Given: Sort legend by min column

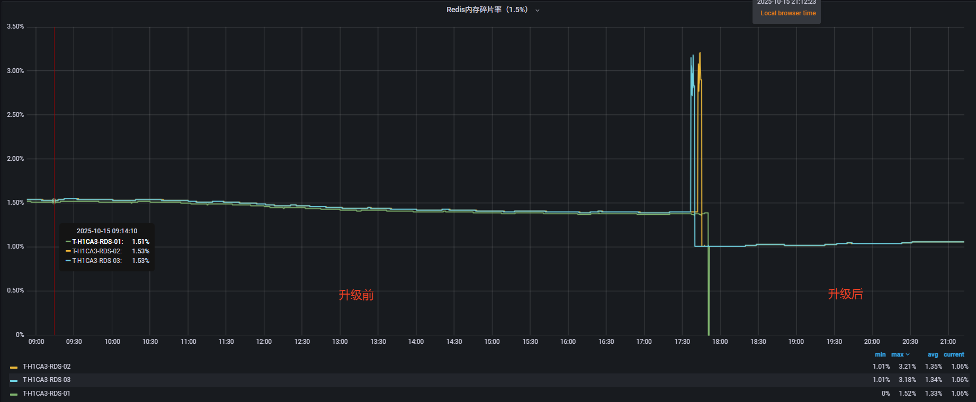Looking at the screenshot, I should tap(880, 355).
